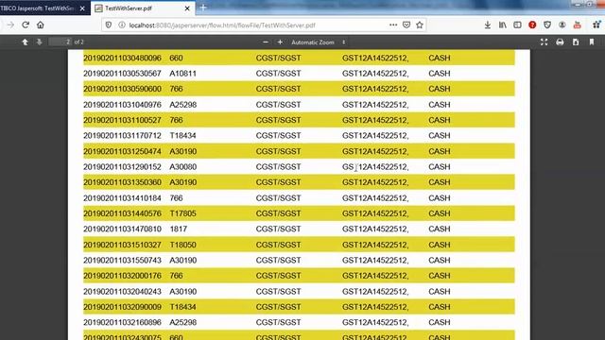Viewport: 605px width, 340px height.
Task: Save page to Pocket
Action: tap(406, 25)
